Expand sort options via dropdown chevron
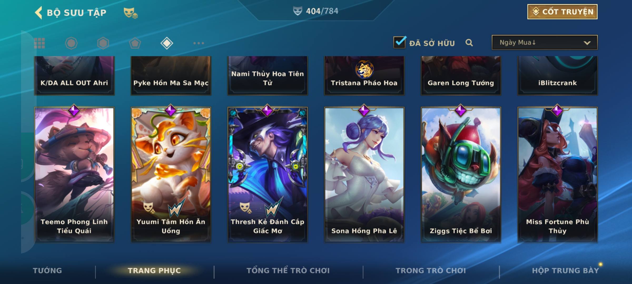The width and height of the screenshot is (632, 284). coord(587,43)
